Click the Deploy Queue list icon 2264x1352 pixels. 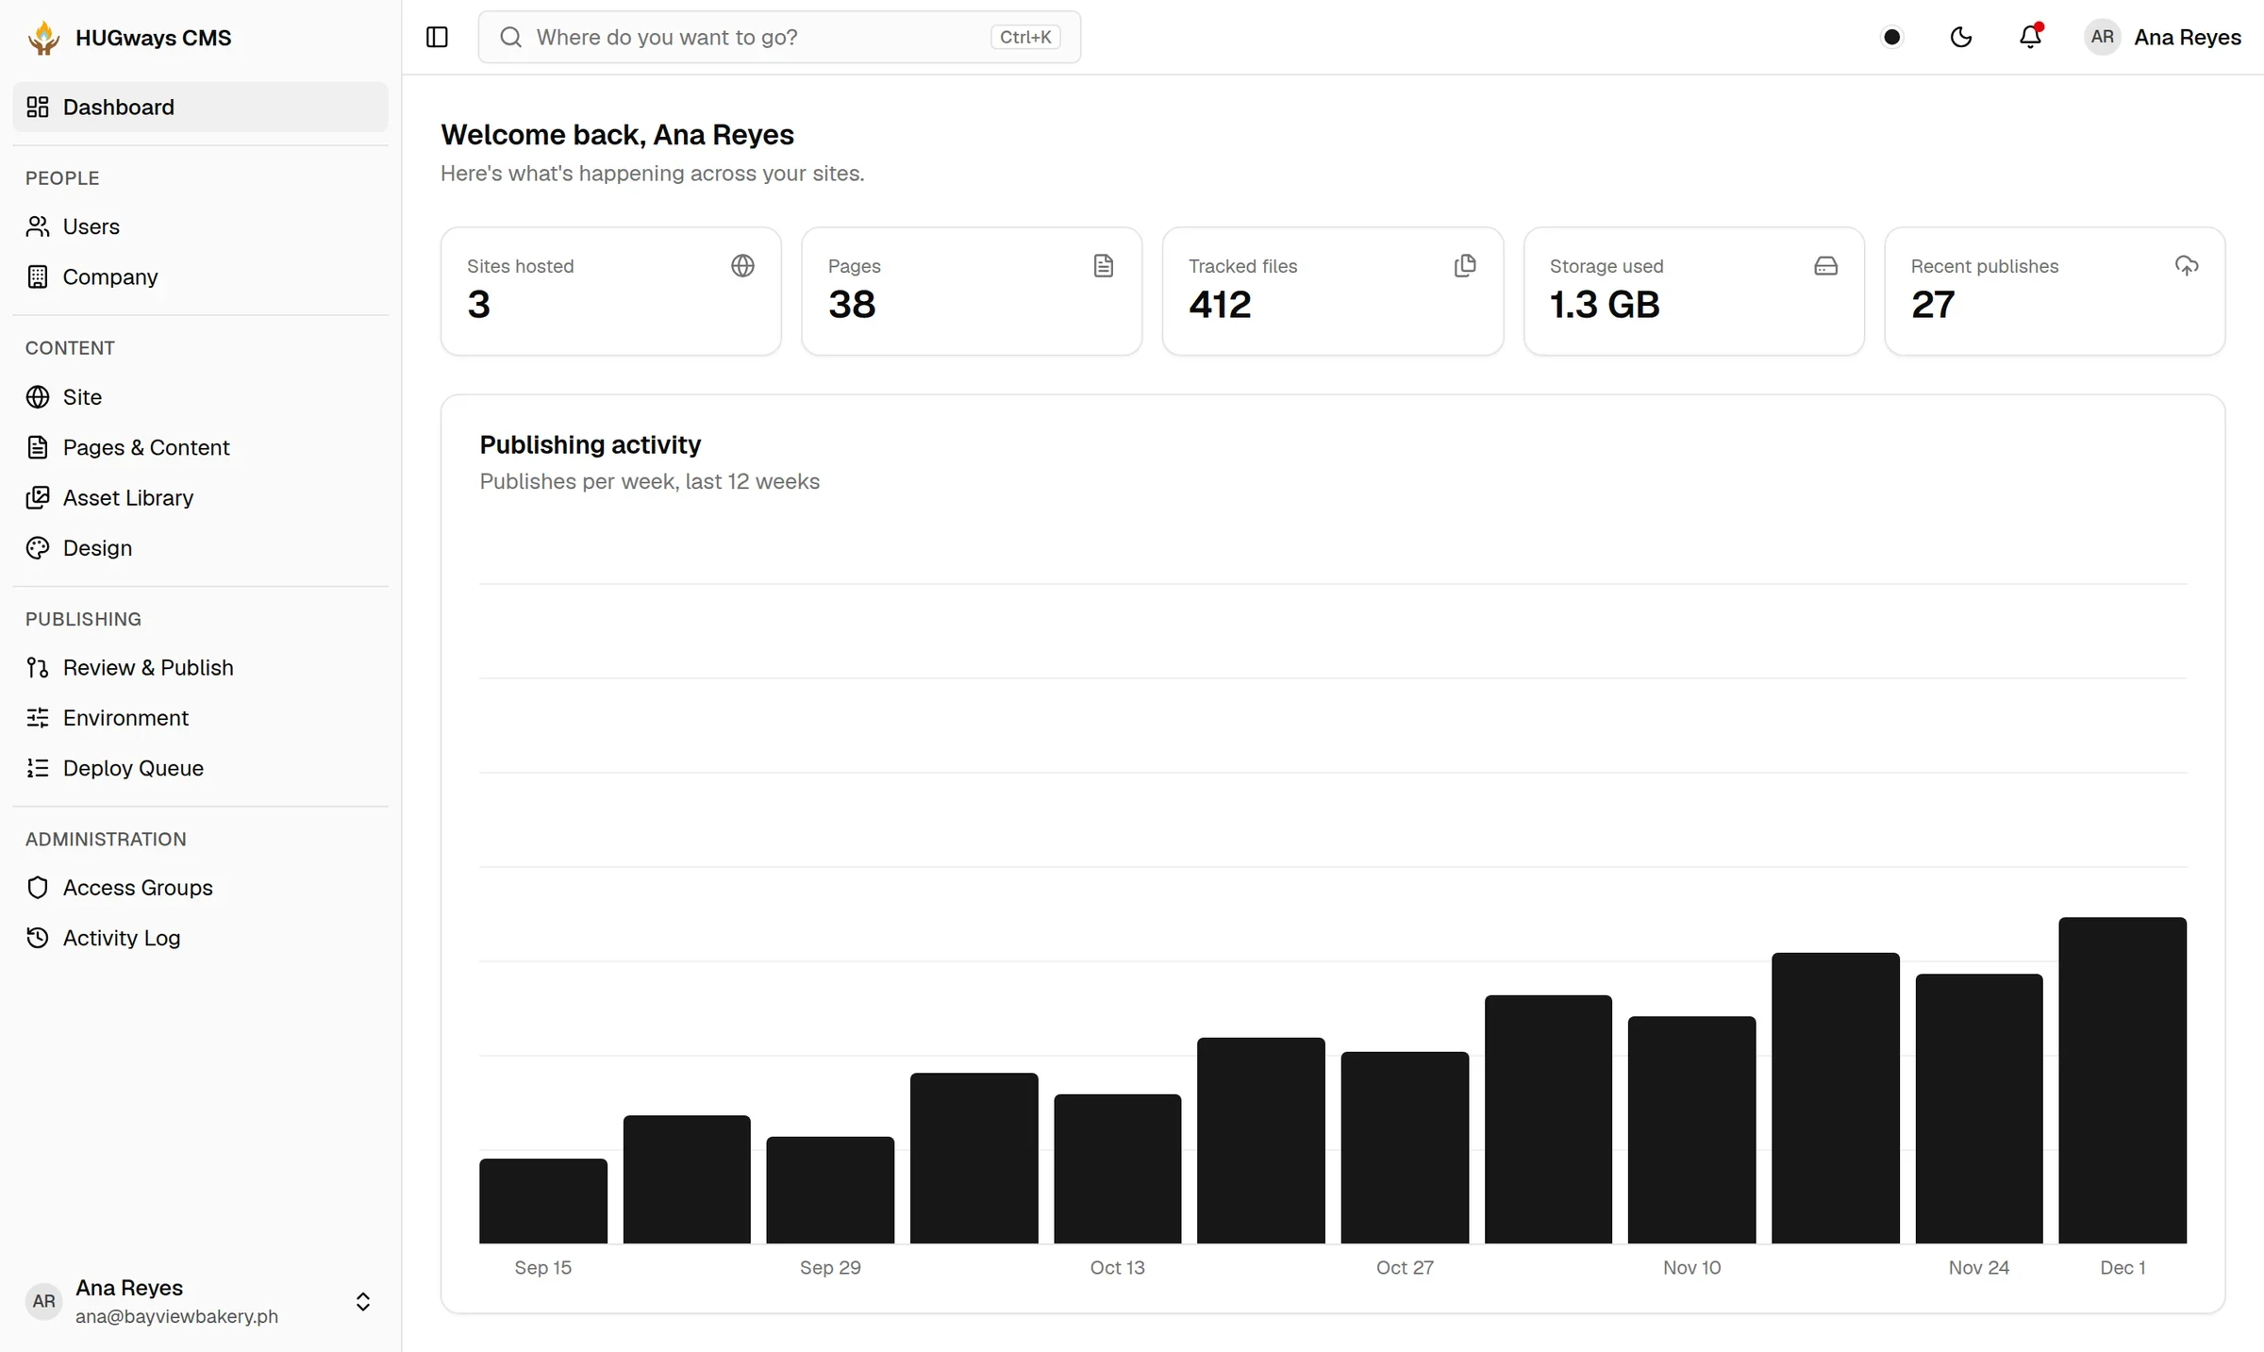click(x=38, y=768)
